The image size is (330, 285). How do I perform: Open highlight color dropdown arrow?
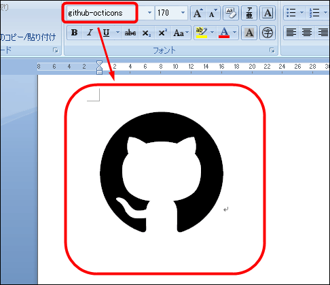click(212, 33)
